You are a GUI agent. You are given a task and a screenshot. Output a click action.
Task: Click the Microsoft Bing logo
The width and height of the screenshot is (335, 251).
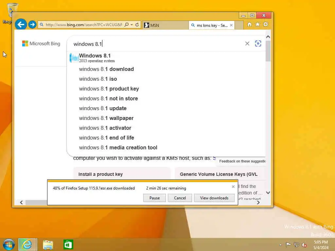[41, 43]
